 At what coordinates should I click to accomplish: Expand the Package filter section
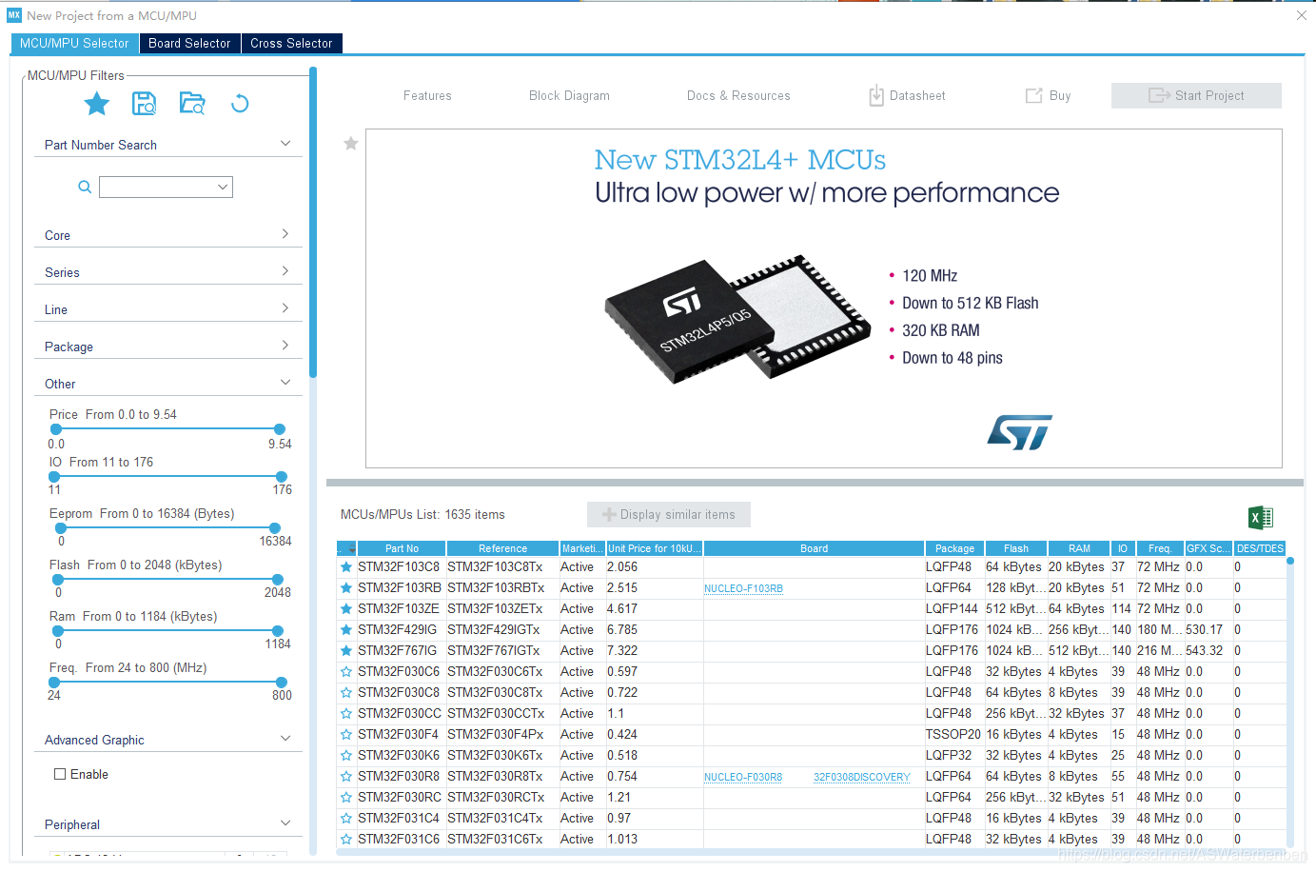tap(285, 346)
